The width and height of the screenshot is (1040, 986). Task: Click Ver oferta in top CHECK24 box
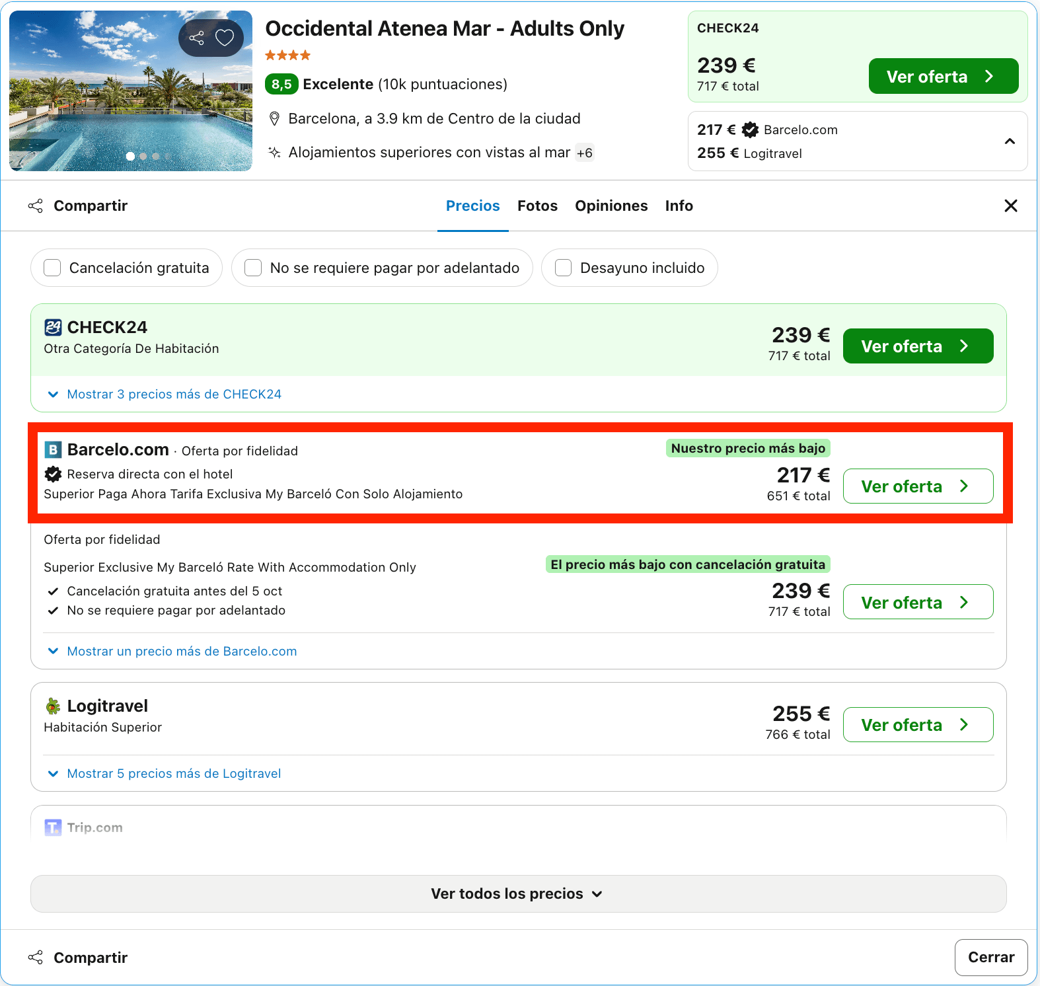(x=944, y=76)
